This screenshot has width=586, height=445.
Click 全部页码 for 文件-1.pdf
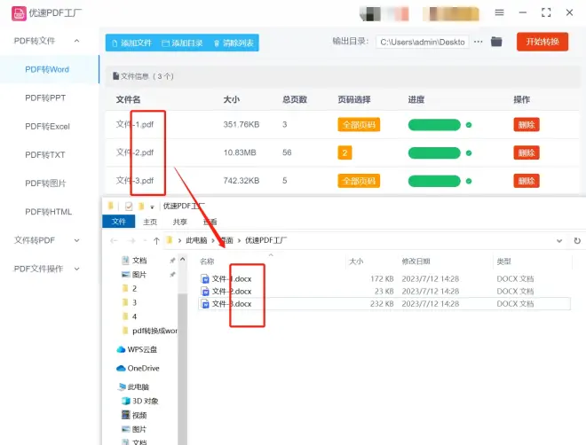point(359,125)
